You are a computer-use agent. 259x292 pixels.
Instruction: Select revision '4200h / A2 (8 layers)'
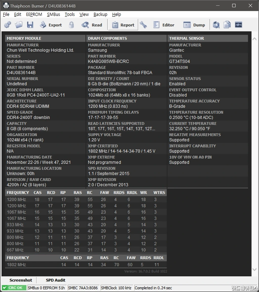[26, 185]
